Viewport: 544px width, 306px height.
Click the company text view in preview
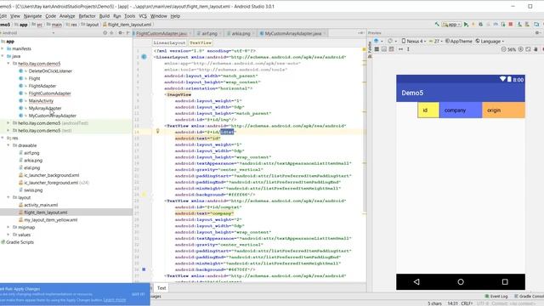(x=461, y=110)
